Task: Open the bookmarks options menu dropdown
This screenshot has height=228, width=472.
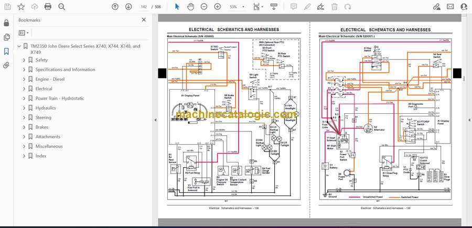Action: pos(24,33)
